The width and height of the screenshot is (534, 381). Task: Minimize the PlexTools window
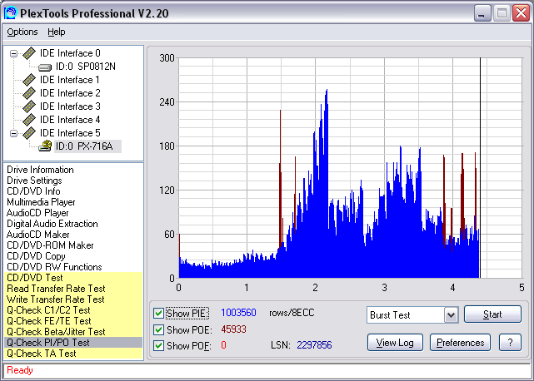coord(482,13)
